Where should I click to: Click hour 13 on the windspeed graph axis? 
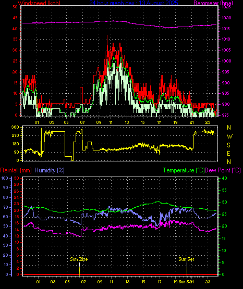pos(127,122)
